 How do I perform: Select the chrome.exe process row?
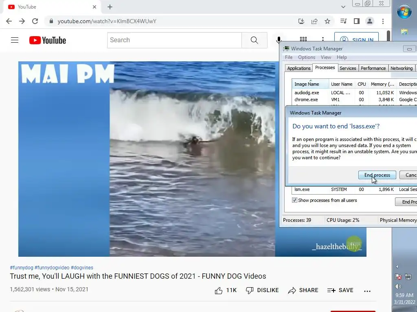355,100
